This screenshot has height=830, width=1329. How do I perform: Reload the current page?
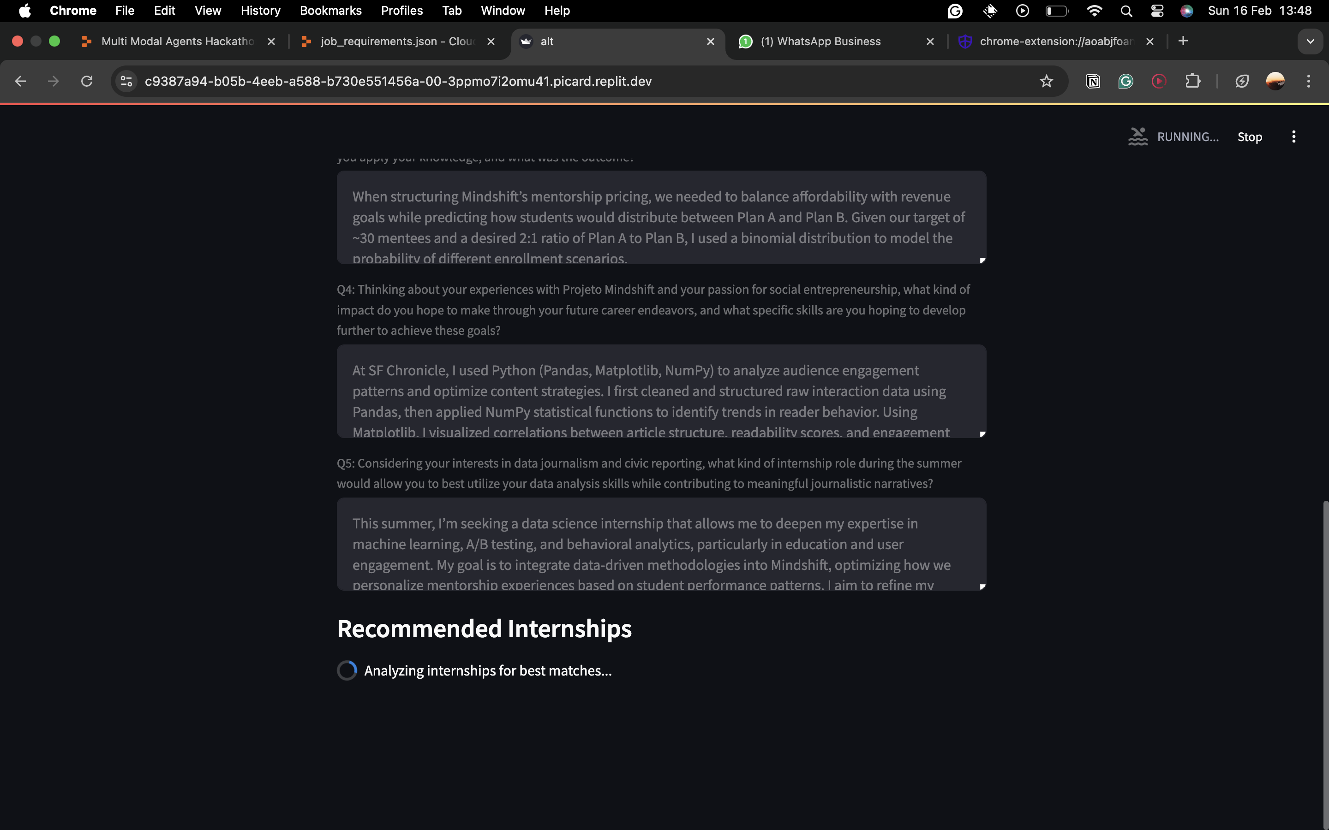click(87, 81)
